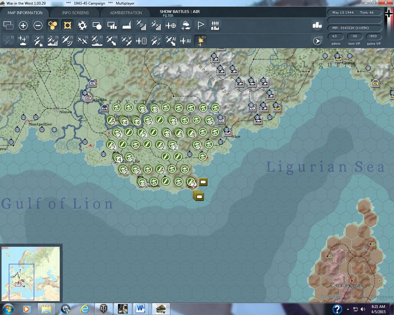Select the HQ unit northwest of Avignon
Screen dimensions: 394x315
click(92, 83)
